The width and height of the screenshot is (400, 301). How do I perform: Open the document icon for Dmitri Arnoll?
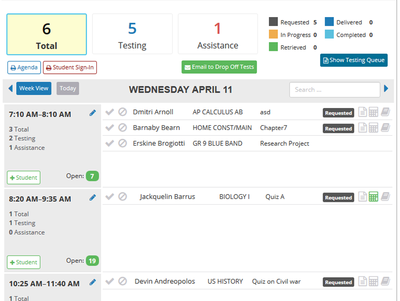coord(362,112)
